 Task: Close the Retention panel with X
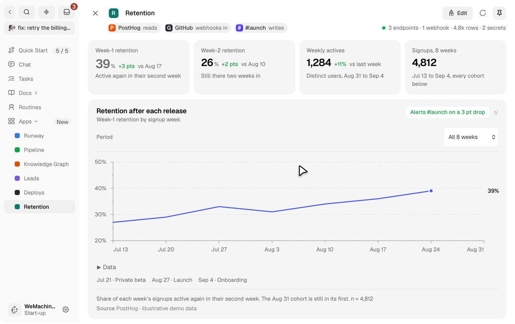tap(95, 13)
